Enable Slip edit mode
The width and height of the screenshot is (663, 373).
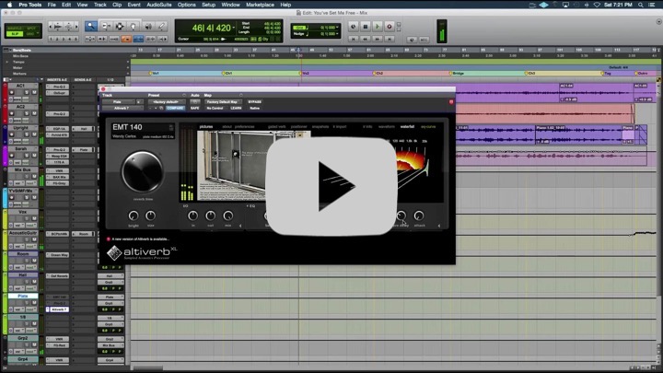[16, 34]
